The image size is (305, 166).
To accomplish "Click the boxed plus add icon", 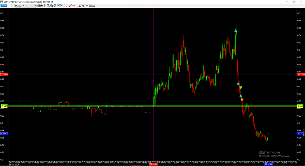I will 62,6.
